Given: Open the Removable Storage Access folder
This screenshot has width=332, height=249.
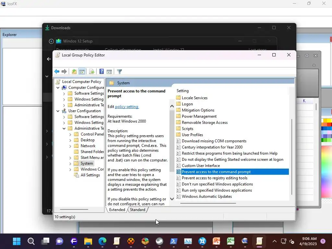Looking at the screenshot, I should (205, 122).
